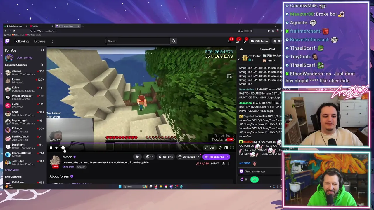Close the forsen Twitch browser tab
Screen dimensions: 374x210
(79, 26)
